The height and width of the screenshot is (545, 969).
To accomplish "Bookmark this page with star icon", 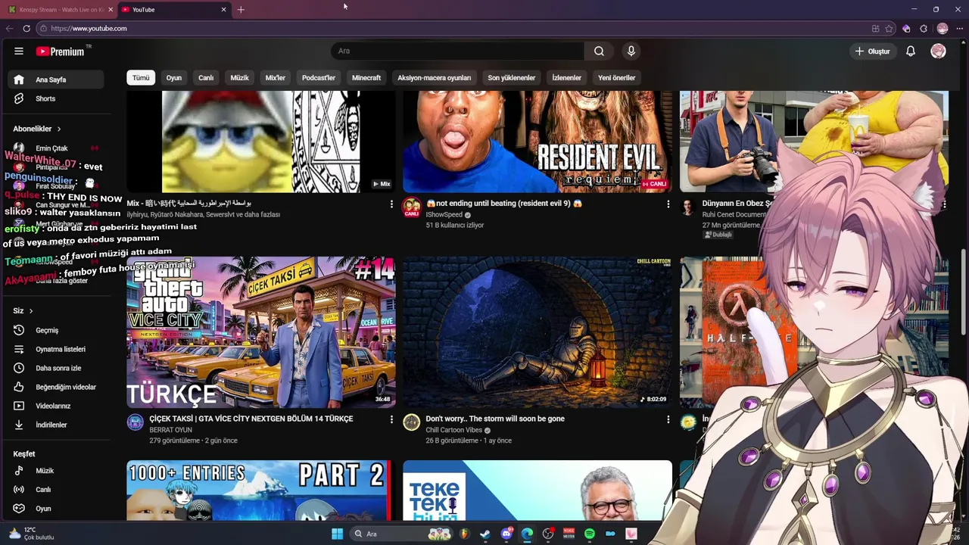I will pos(890,28).
